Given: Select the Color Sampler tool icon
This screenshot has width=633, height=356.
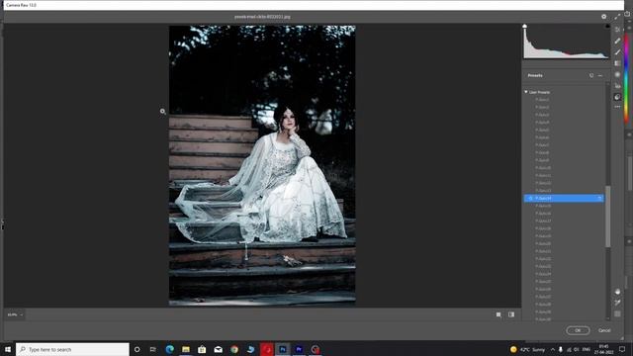Looking at the screenshot, I should point(617,303).
